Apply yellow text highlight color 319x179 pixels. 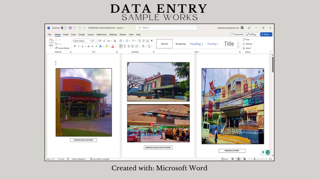tap(107, 46)
